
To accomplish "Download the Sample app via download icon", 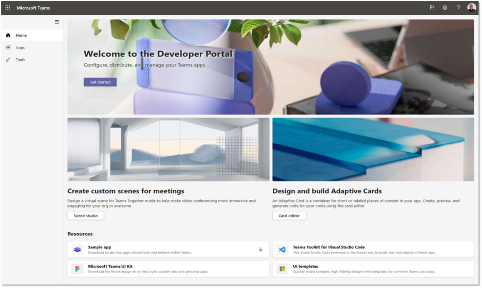I will (261, 249).
